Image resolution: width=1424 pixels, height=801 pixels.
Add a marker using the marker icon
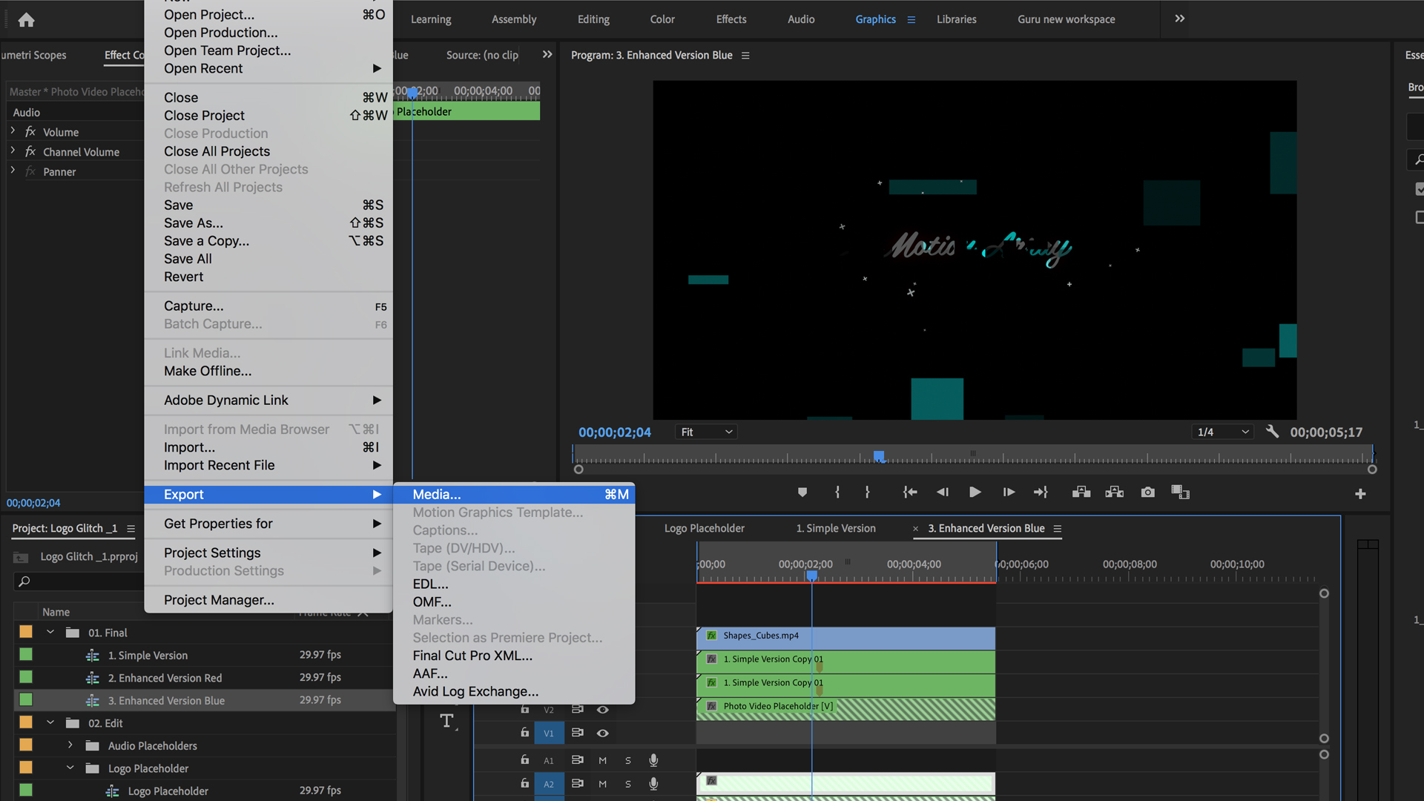click(x=802, y=492)
